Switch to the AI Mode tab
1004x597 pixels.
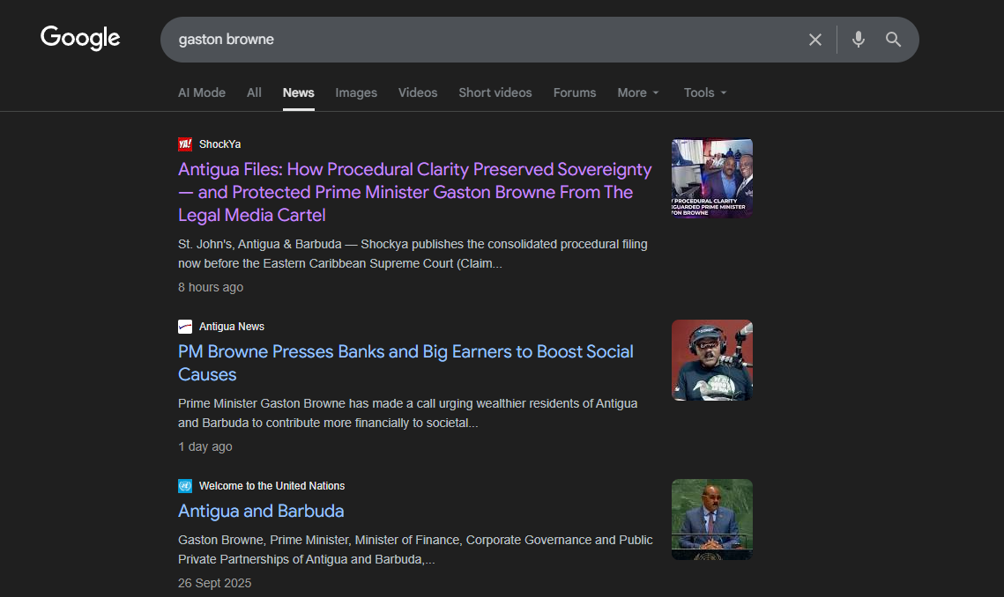click(x=202, y=92)
